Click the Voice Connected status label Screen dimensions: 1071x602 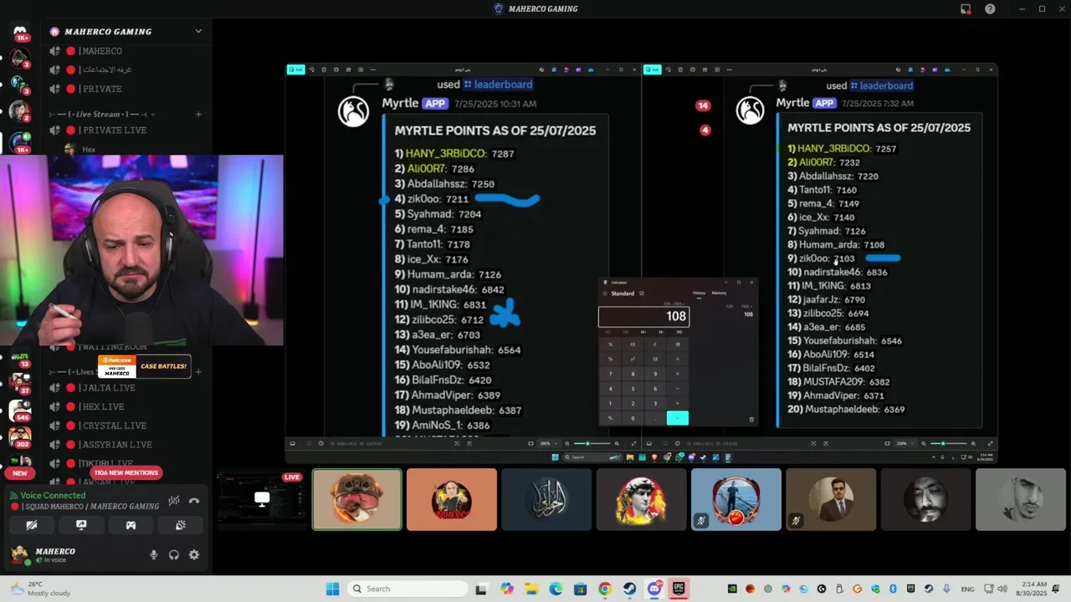(53, 496)
